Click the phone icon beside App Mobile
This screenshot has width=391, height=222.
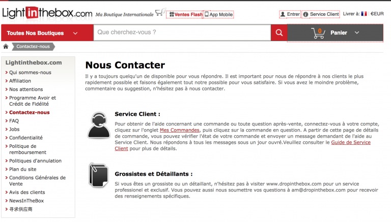pyautogui.click(x=207, y=14)
